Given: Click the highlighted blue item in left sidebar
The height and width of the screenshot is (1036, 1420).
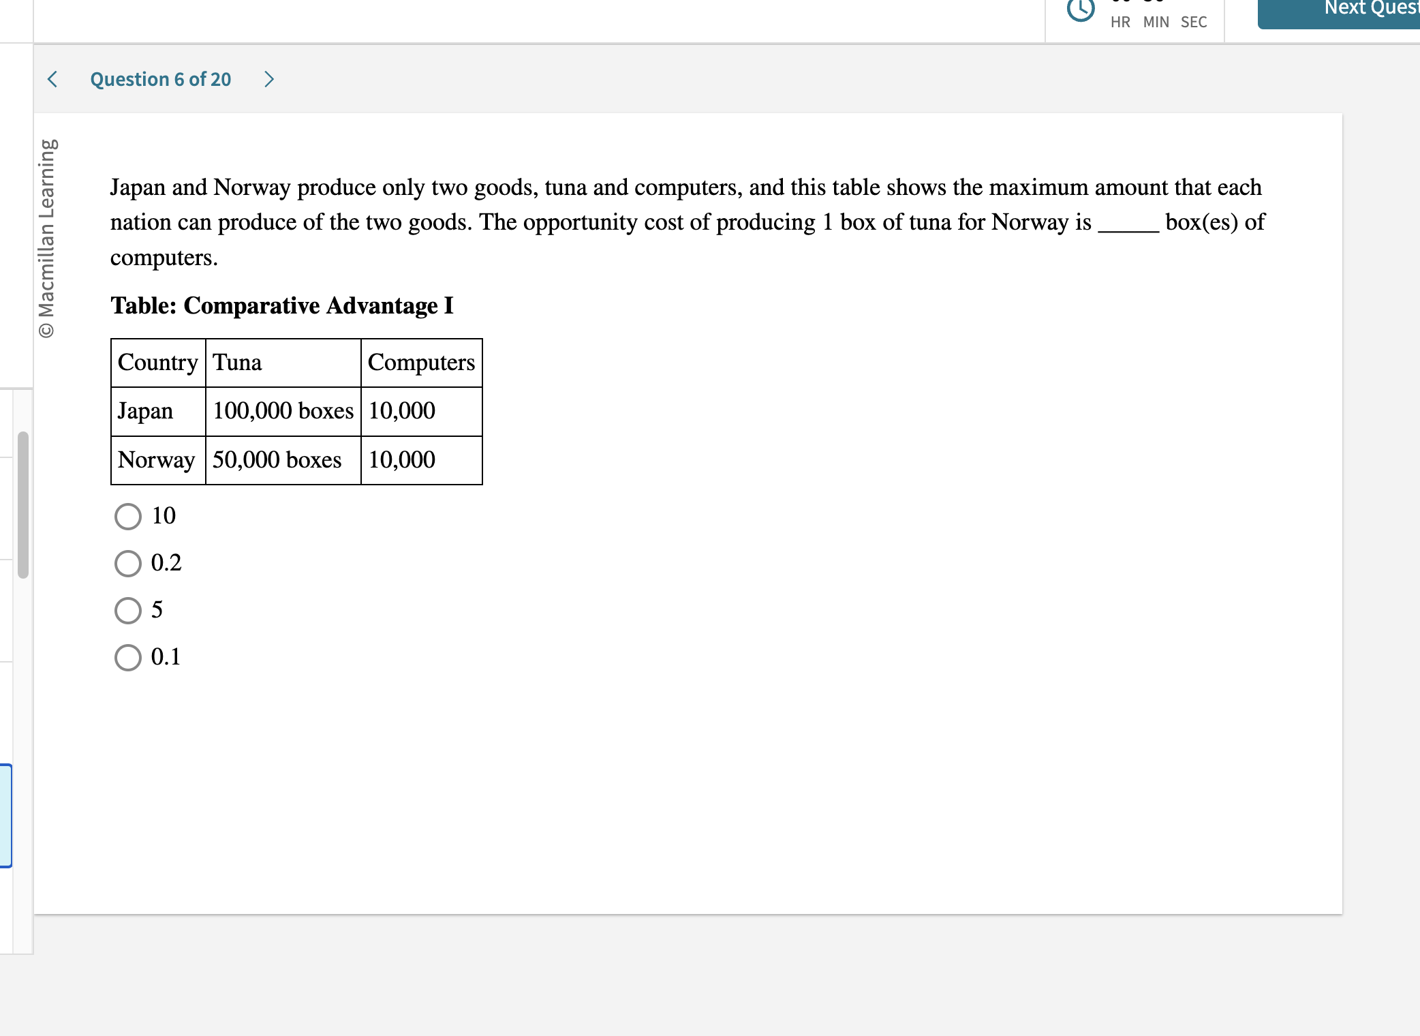Looking at the screenshot, I should [5, 816].
